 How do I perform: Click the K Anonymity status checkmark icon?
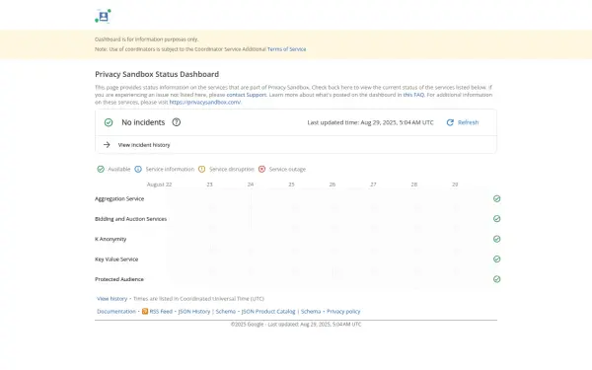coord(497,239)
